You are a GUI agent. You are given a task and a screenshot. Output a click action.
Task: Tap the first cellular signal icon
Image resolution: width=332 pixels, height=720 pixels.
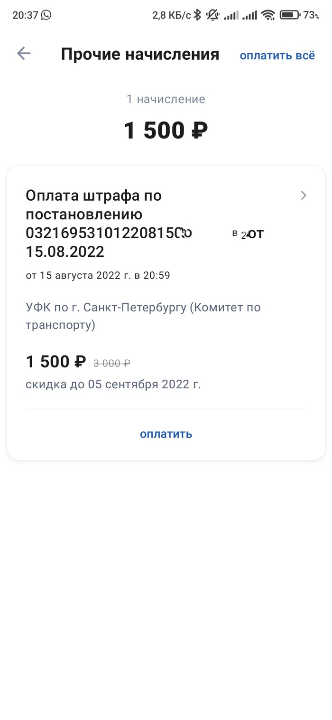tap(231, 15)
